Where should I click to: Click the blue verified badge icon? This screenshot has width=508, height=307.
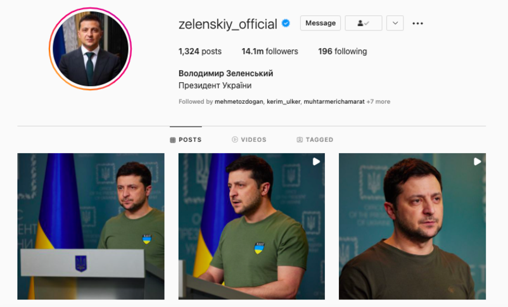click(286, 23)
